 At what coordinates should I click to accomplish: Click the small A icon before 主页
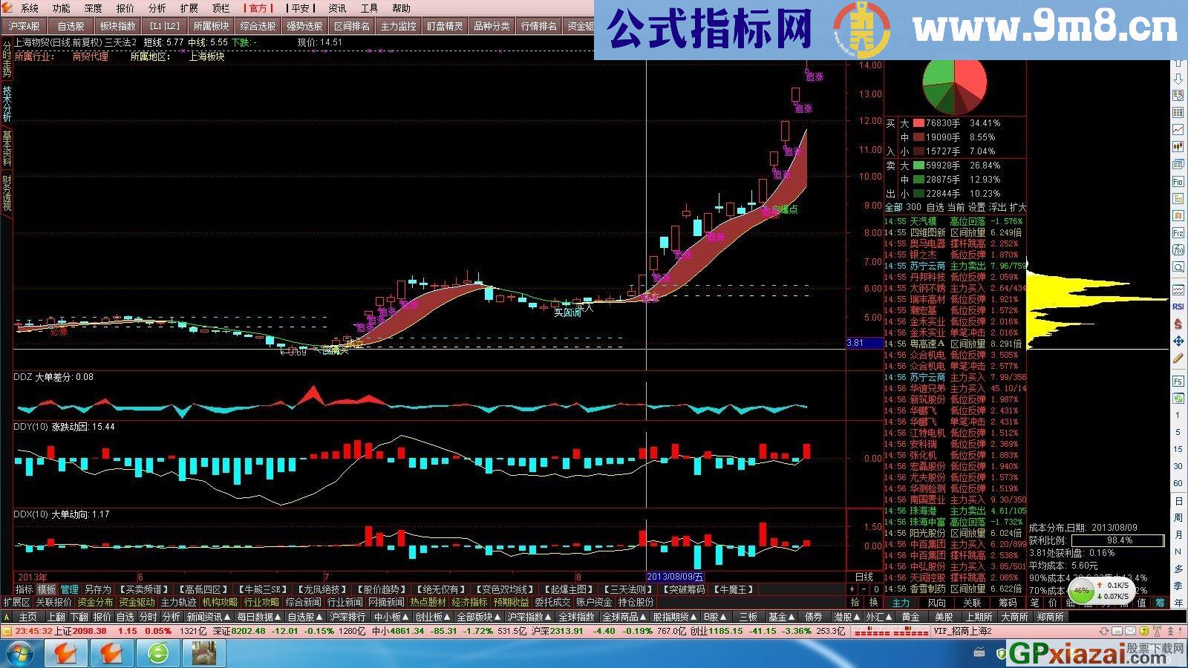7,617
